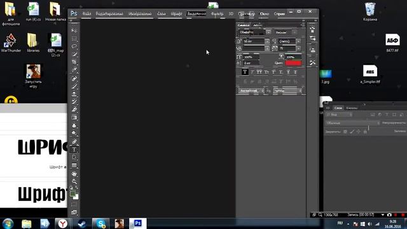
Task: Switch to the Абзац tab
Action: click(258, 25)
